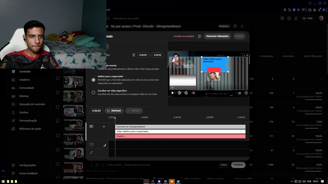Open Configurações in Studio sidebar
Screen dimensions: 328x184
point(28,165)
